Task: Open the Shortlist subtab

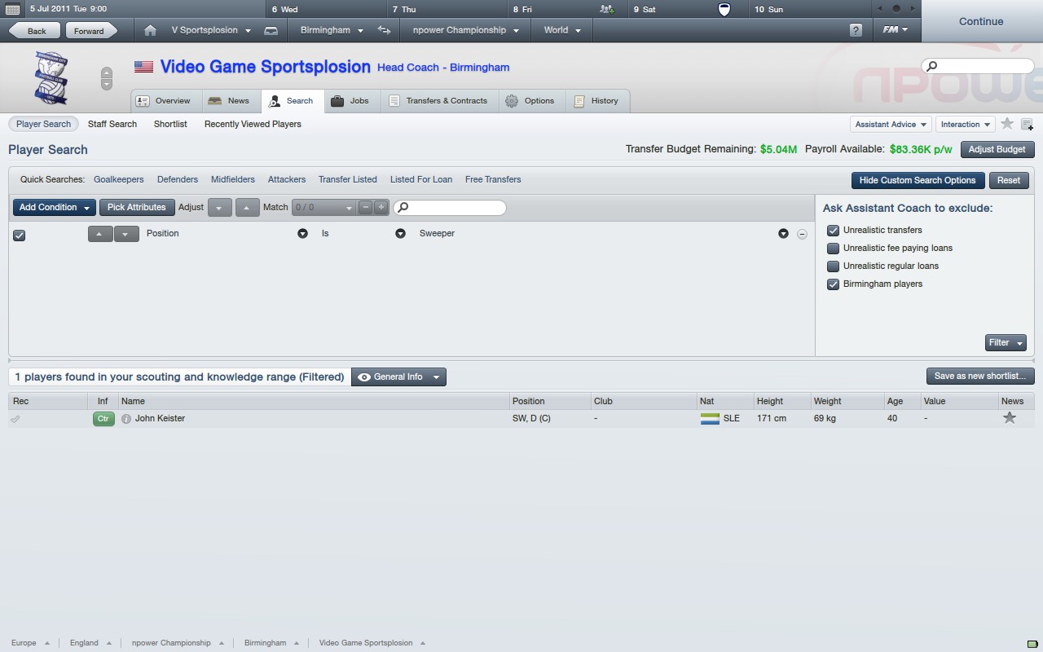Action: click(x=170, y=124)
